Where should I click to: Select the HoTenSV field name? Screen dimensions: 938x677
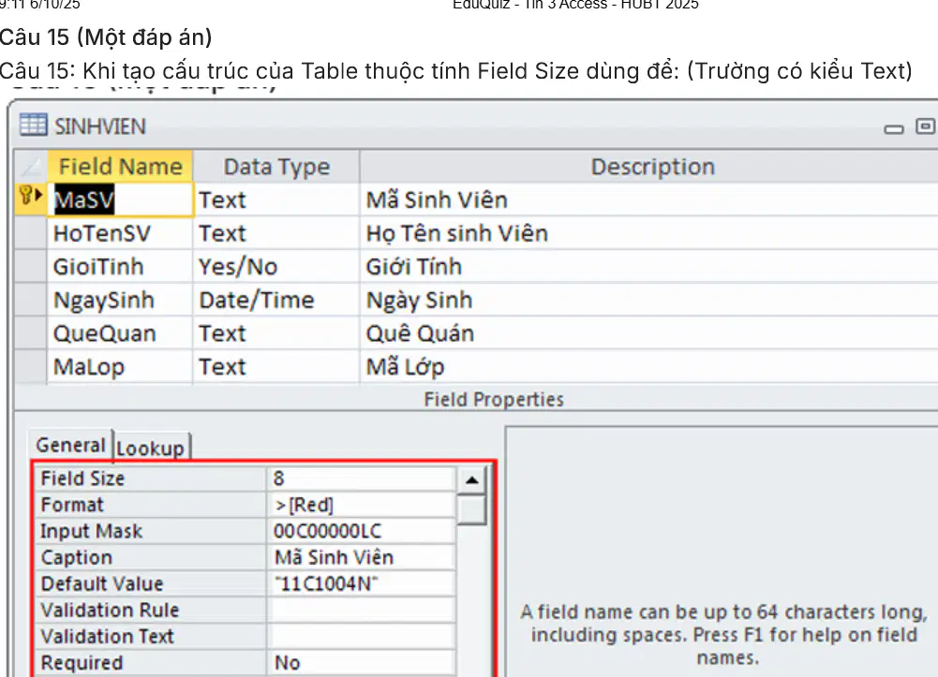[120, 233]
